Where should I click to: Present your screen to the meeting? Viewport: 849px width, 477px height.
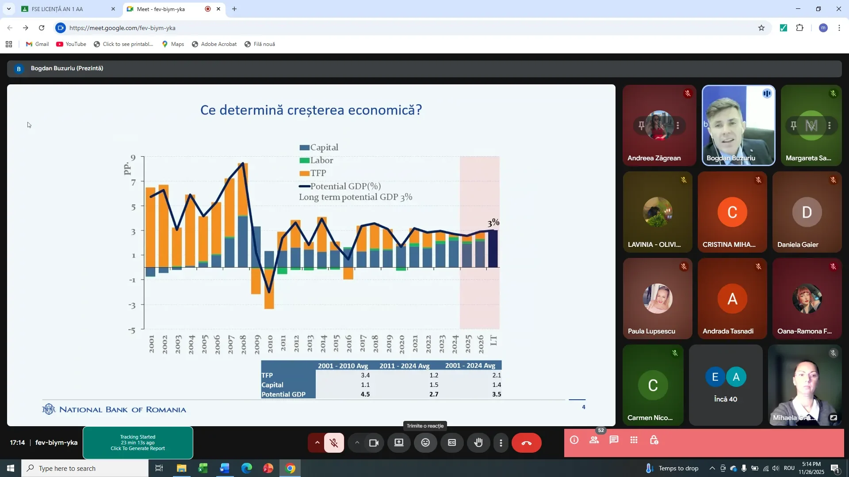tap(398, 443)
